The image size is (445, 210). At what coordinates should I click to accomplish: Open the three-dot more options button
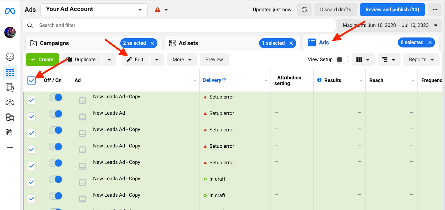(435, 10)
